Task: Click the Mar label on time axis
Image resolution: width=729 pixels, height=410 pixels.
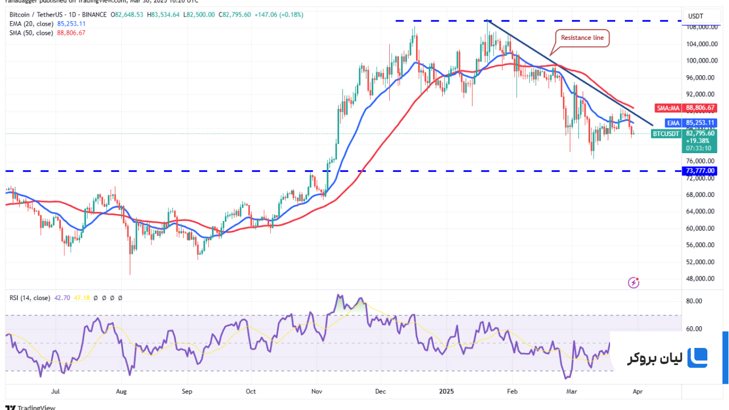Action: coord(571,392)
